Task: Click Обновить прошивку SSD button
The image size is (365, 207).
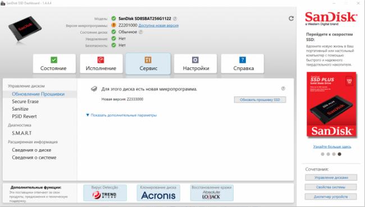Action: pyautogui.click(x=260, y=99)
